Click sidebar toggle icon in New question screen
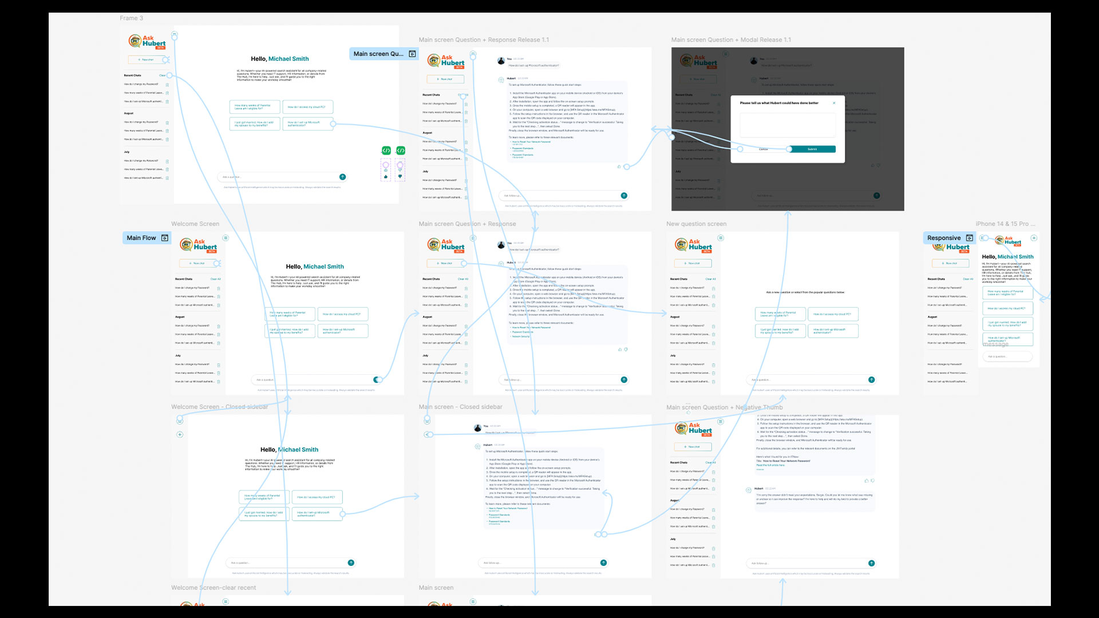Screen dimensions: 1099x618 click(x=721, y=237)
